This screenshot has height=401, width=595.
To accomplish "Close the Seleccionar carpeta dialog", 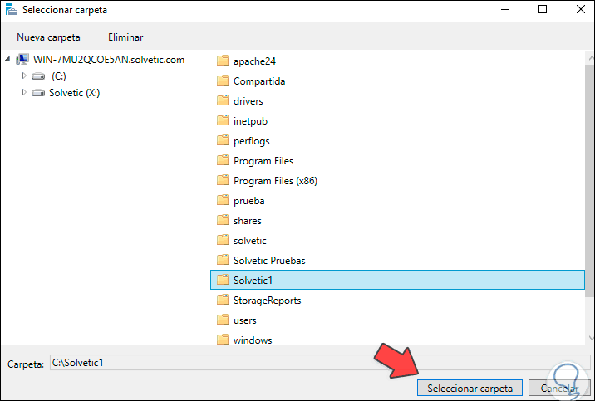I will 581,9.
